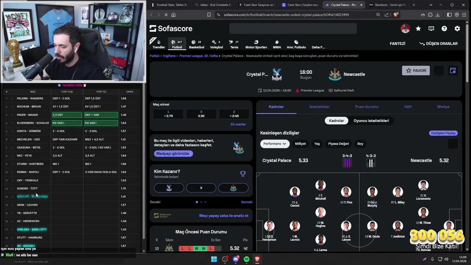This screenshot has width=471, height=265.
Task: Open the TV schedule icon
Action: click(431, 28)
